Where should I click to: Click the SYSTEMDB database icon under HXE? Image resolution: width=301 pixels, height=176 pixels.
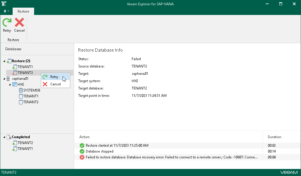pos(20,90)
